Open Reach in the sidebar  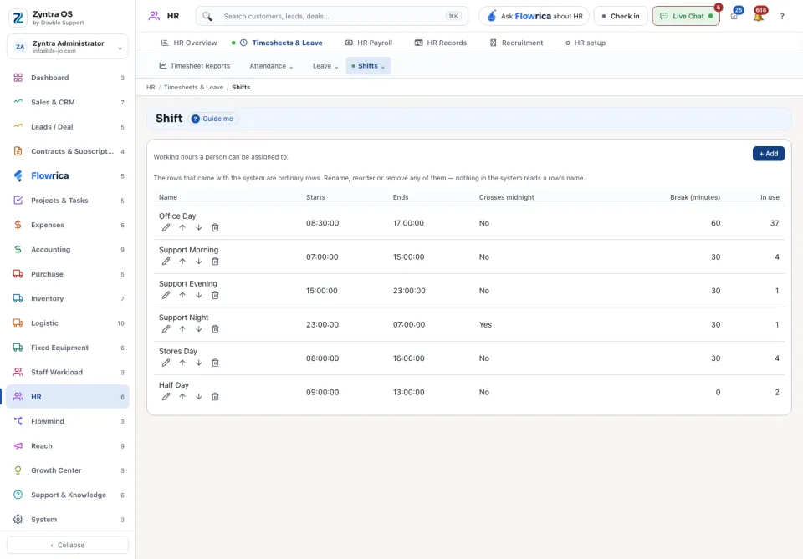68,446
